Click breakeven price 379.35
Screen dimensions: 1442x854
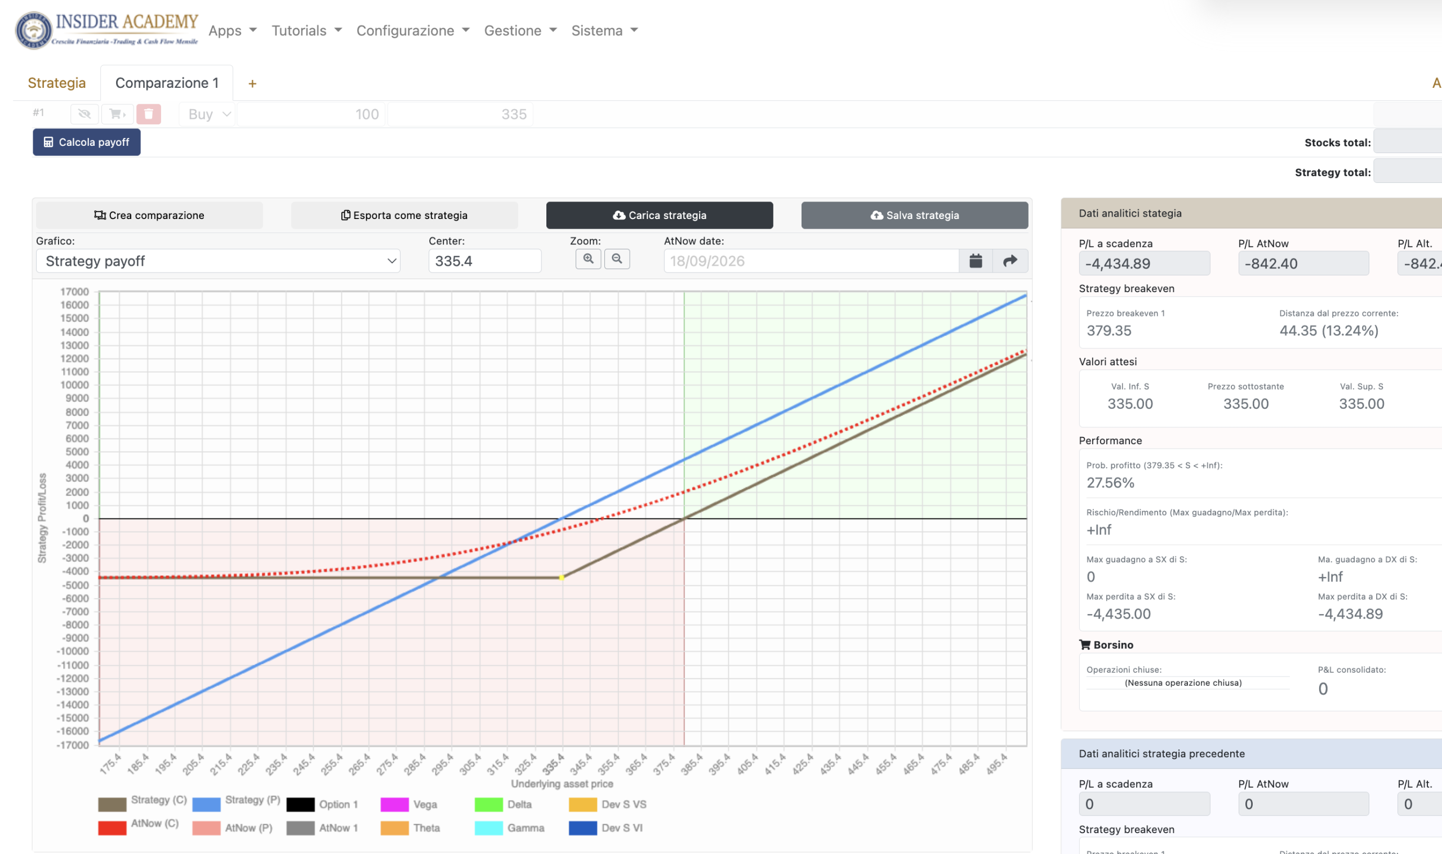[1109, 330]
